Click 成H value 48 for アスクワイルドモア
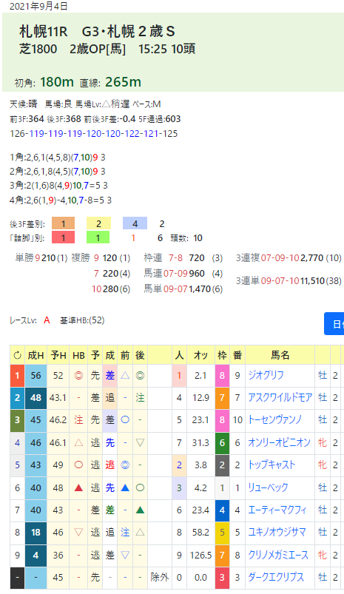Image resolution: width=344 pixels, height=594 pixels. coord(36,398)
